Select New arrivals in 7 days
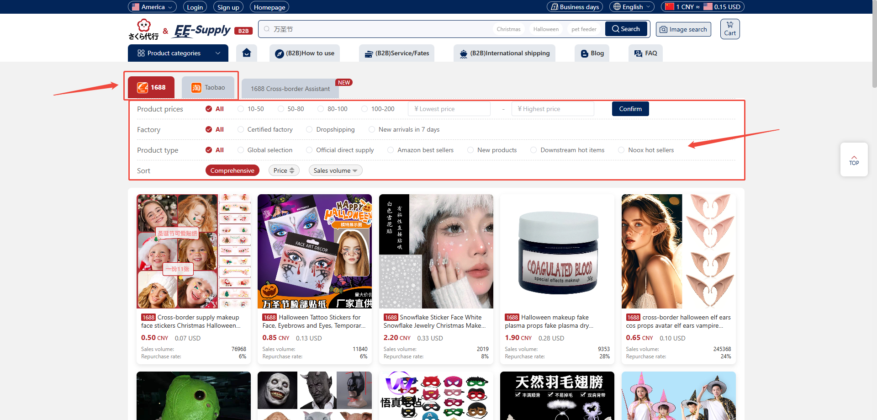877x420 pixels. click(x=404, y=129)
